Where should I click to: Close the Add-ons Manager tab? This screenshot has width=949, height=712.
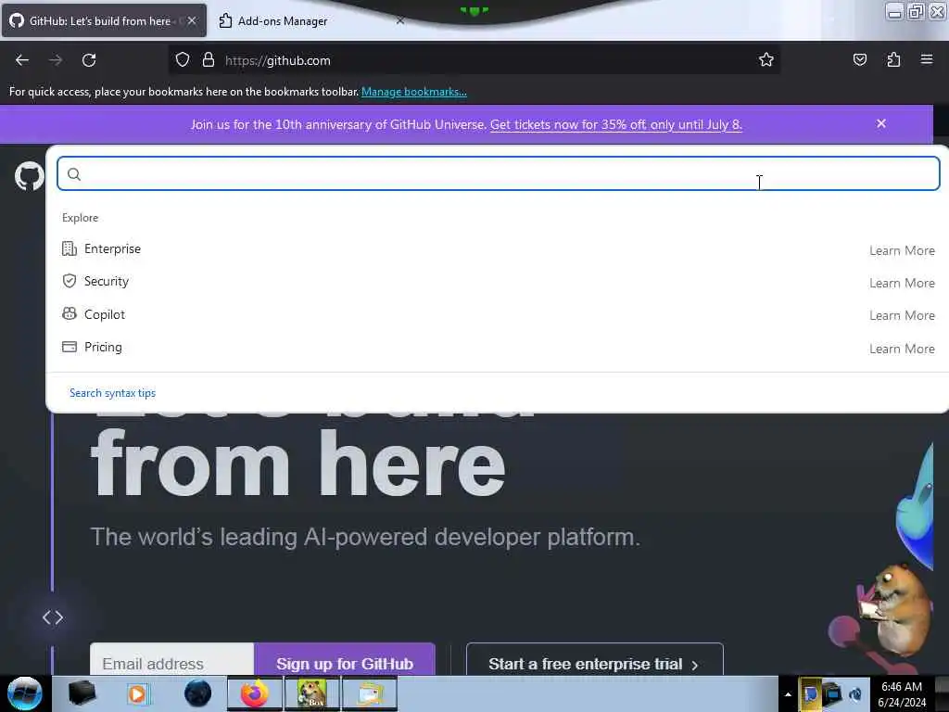pyautogui.click(x=400, y=20)
